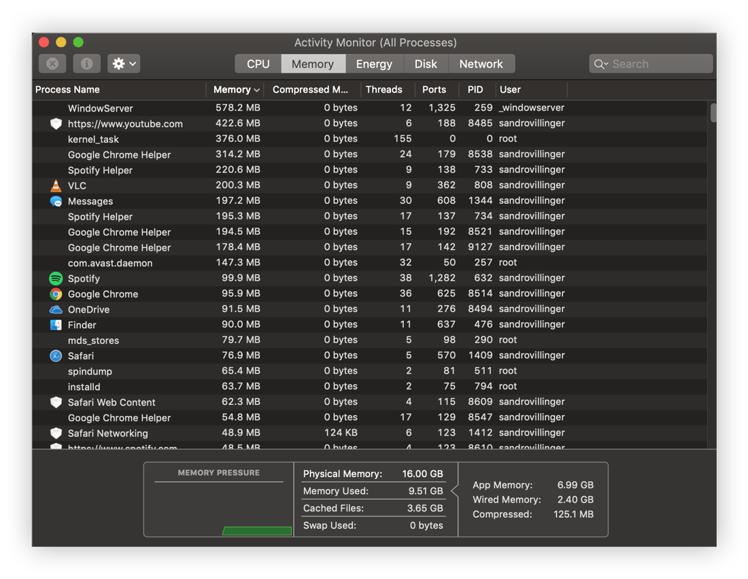Click the Safari compass icon
The height and width of the screenshot is (579, 748).
click(56, 355)
